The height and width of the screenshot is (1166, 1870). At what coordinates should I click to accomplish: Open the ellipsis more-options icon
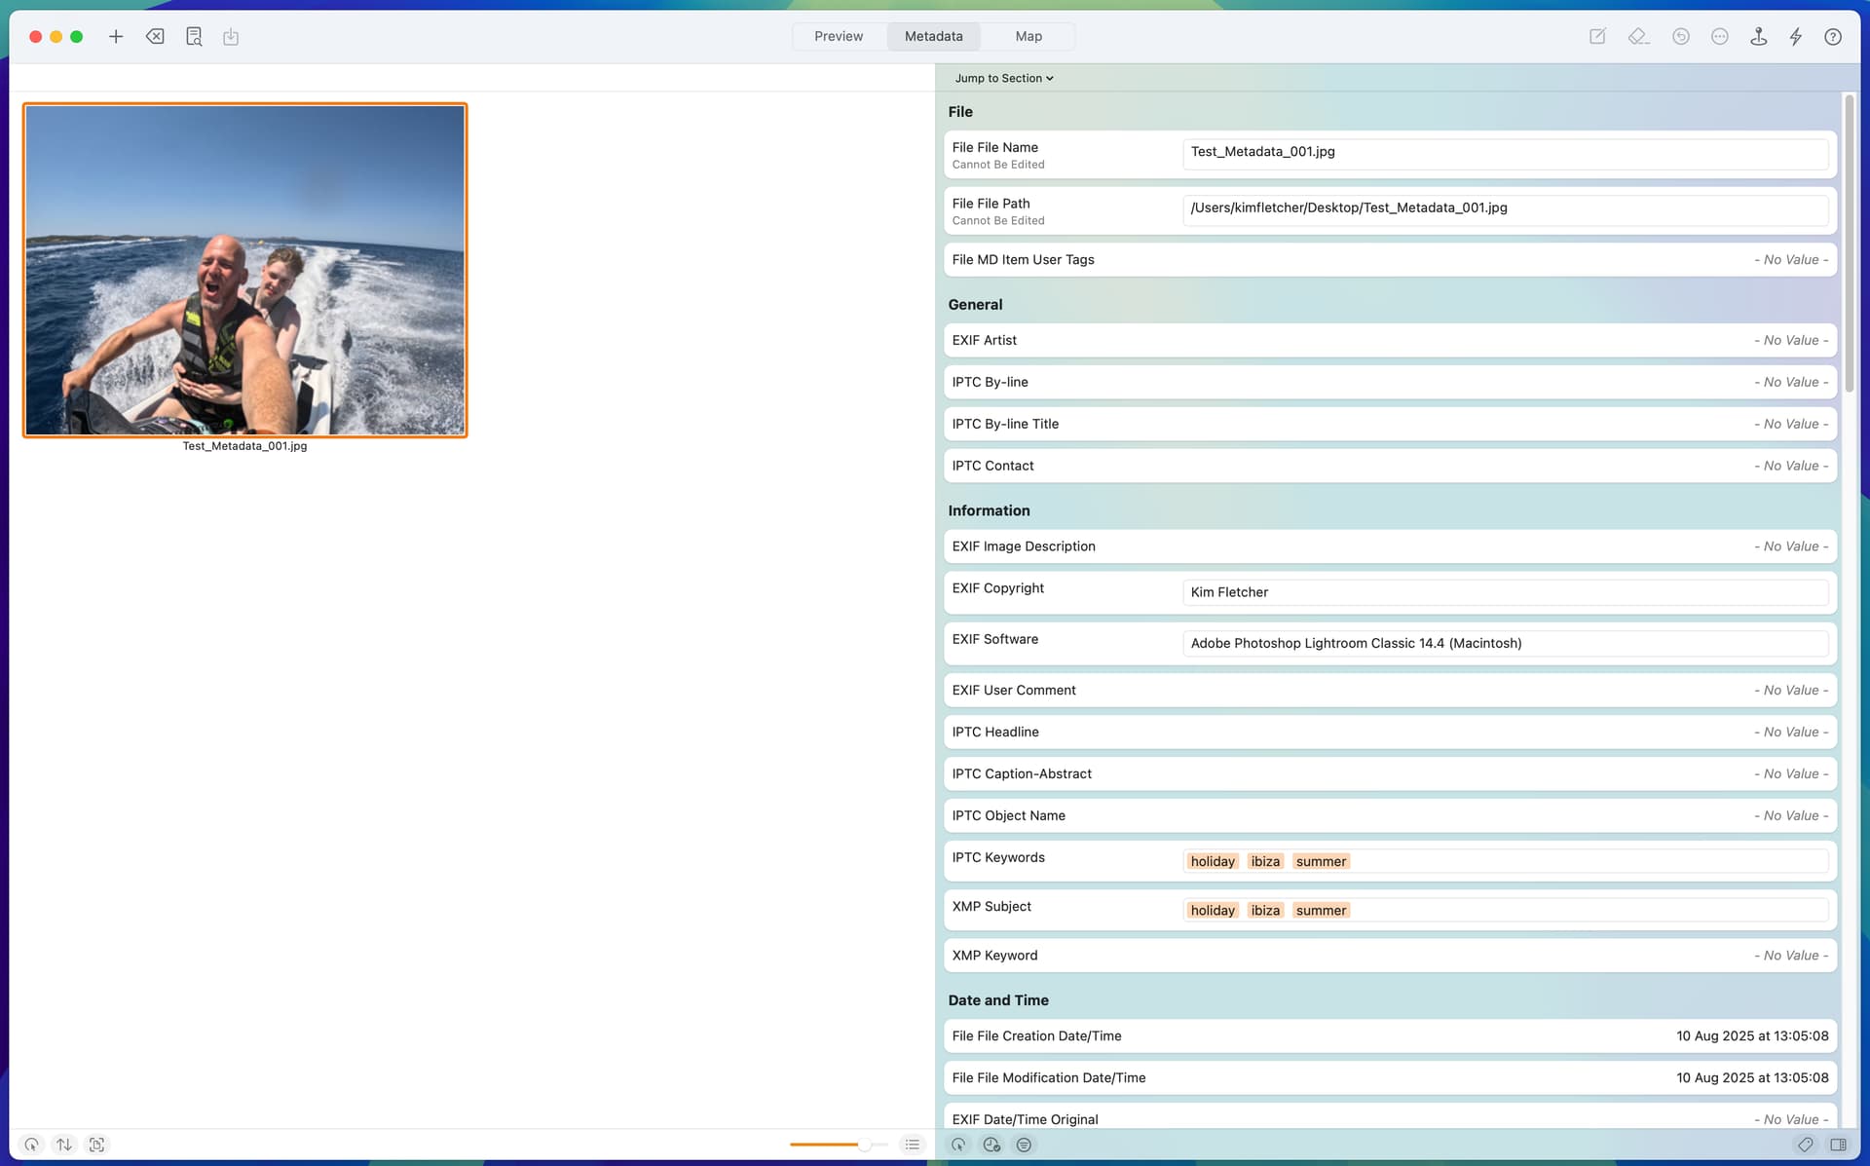point(1720,36)
